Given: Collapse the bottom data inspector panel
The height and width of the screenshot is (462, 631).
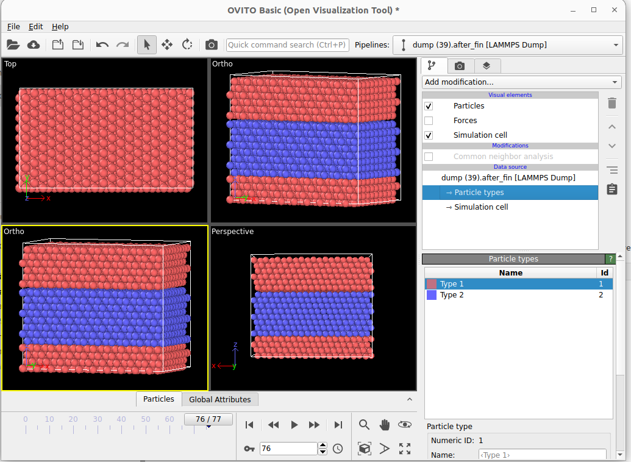Looking at the screenshot, I should (410, 399).
